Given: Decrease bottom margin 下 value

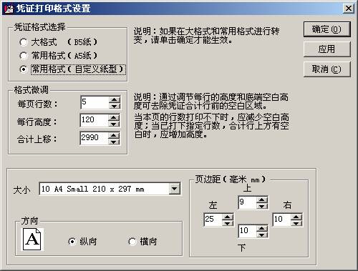Looking at the screenshot, I should click(262, 235).
